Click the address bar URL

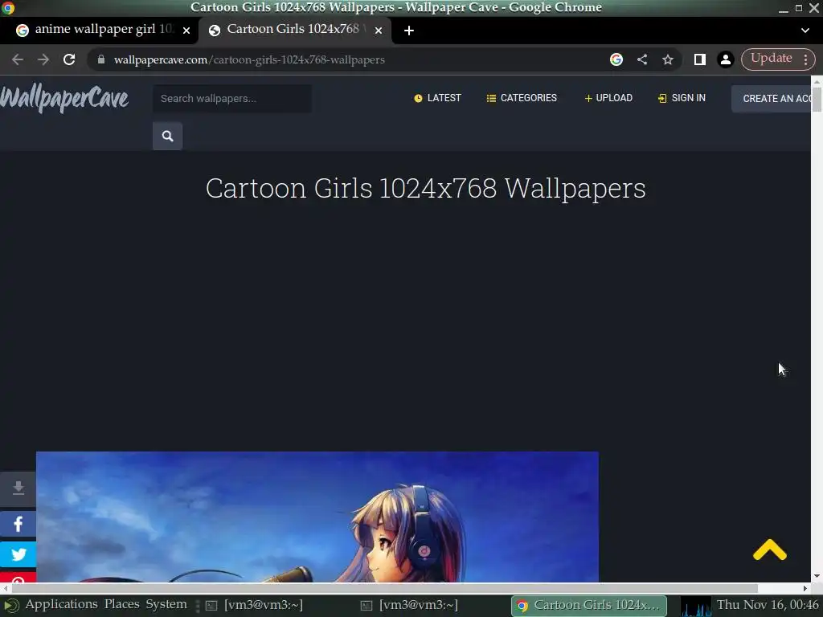[249, 59]
